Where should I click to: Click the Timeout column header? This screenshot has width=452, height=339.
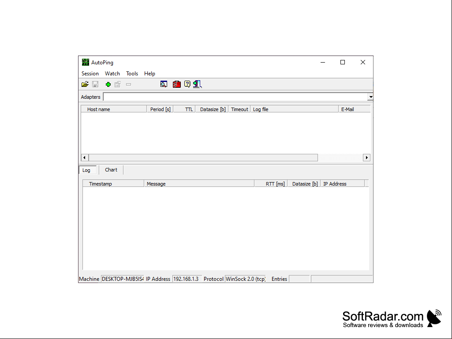tap(239, 109)
